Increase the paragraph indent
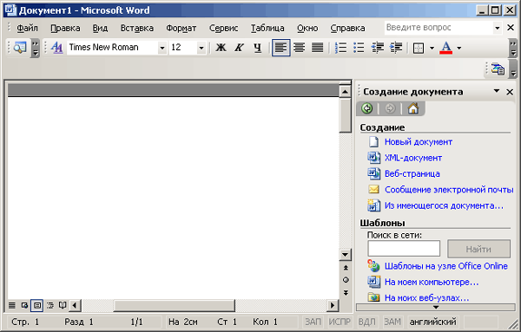This screenshot has width=521, height=332. tap(396, 48)
